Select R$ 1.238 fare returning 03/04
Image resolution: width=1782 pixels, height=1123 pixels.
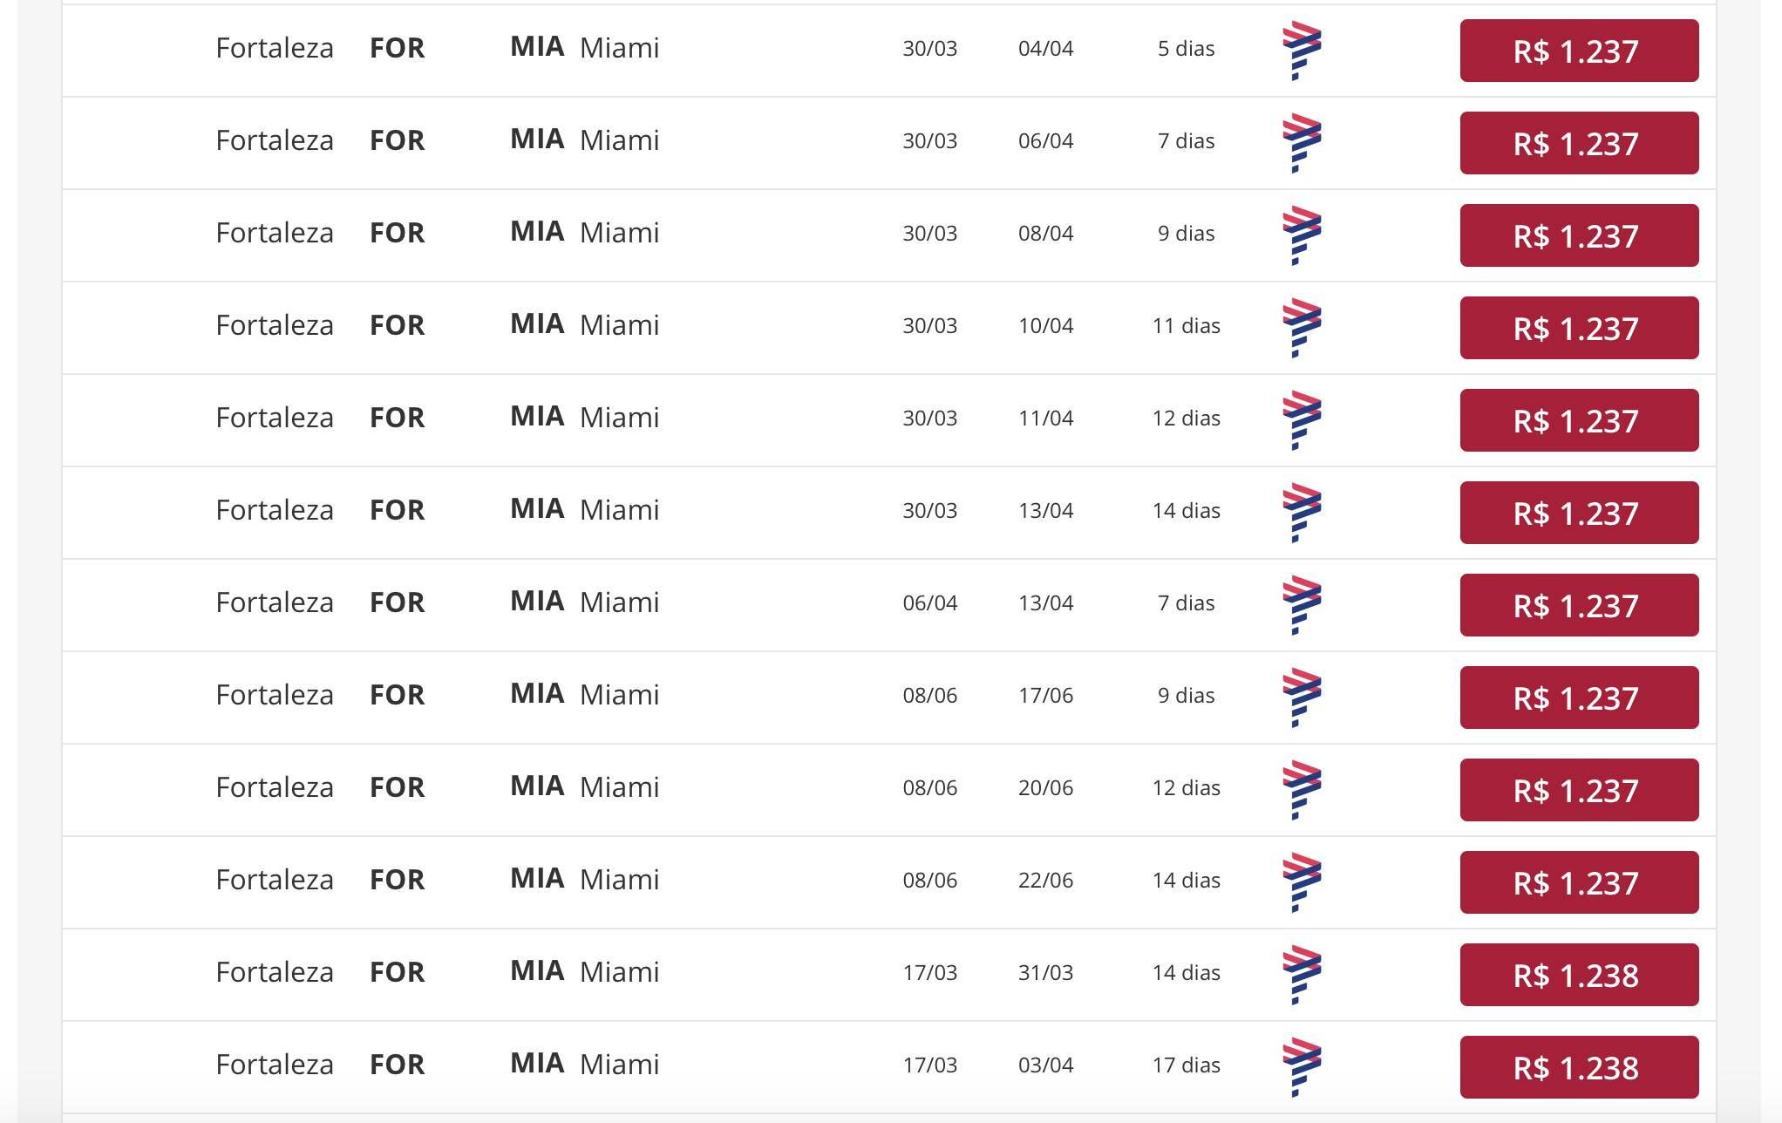1579,1067
